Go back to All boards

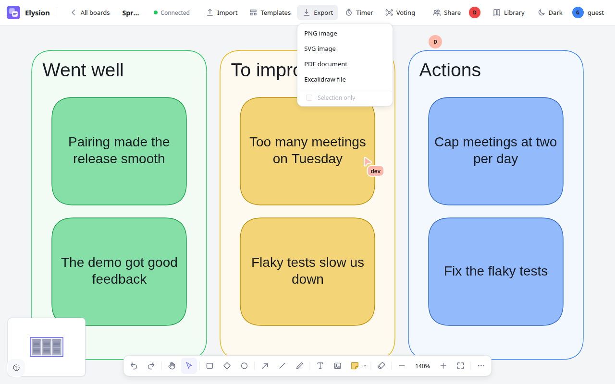[90, 12]
